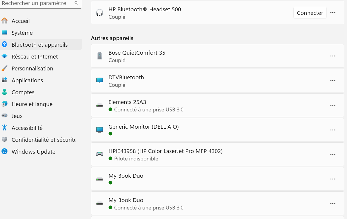The height and width of the screenshot is (219, 347).
Task: Click the Autres appareils heading
Action: [x=112, y=38]
